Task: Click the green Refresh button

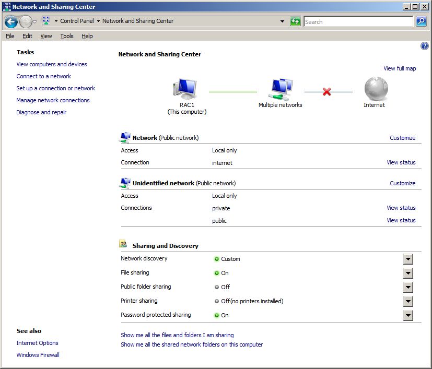Action: (x=295, y=21)
